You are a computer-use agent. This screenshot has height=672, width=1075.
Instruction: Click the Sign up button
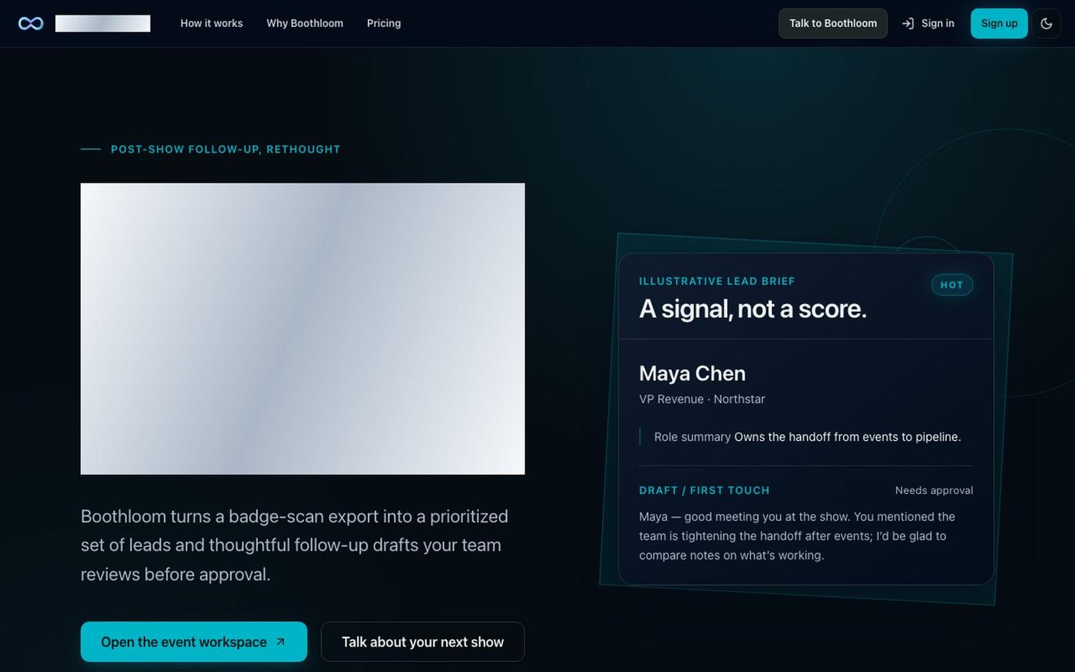click(x=999, y=24)
